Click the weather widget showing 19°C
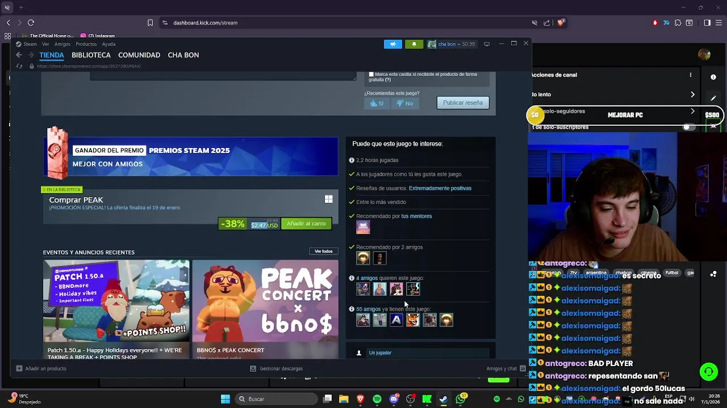 pos(25,399)
